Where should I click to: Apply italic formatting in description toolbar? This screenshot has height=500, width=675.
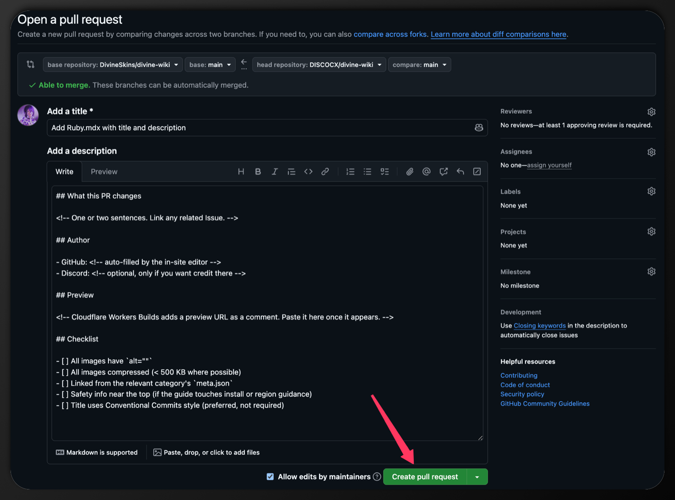coord(275,171)
